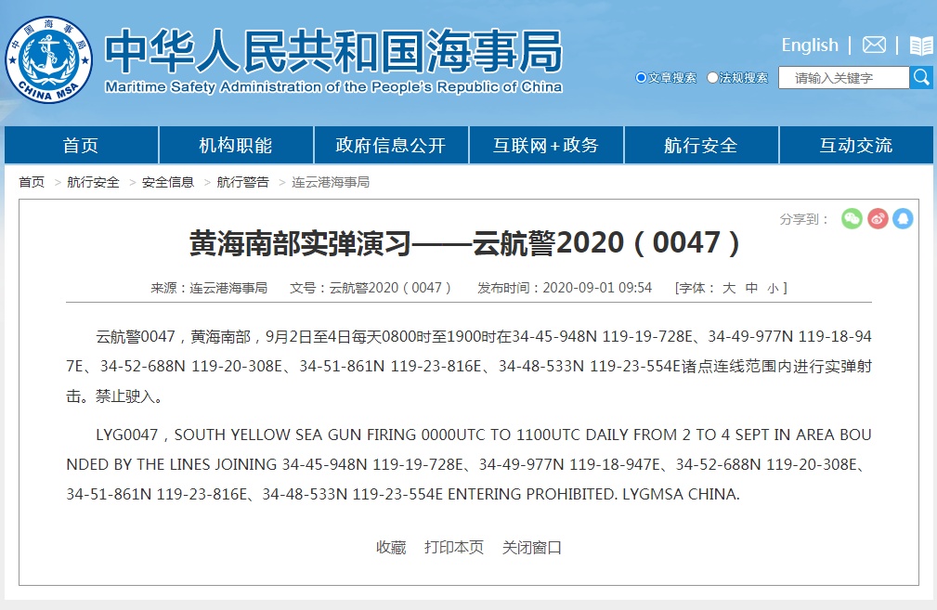Click the magnifier search button

click(921, 77)
